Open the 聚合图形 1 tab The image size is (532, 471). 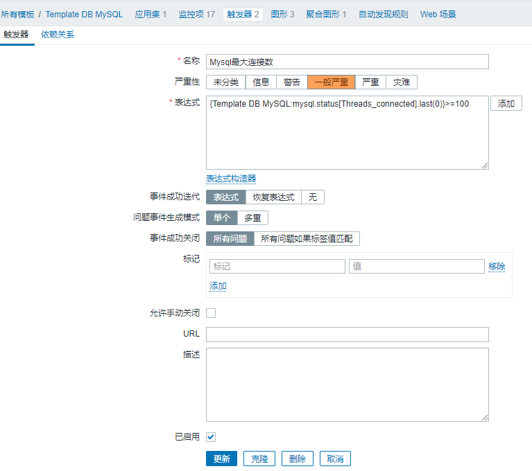coord(326,15)
